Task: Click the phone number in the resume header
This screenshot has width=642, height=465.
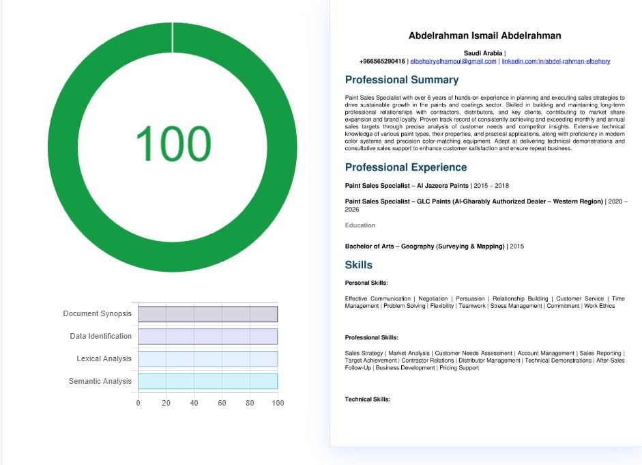Action: pyautogui.click(x=382, y=61)
